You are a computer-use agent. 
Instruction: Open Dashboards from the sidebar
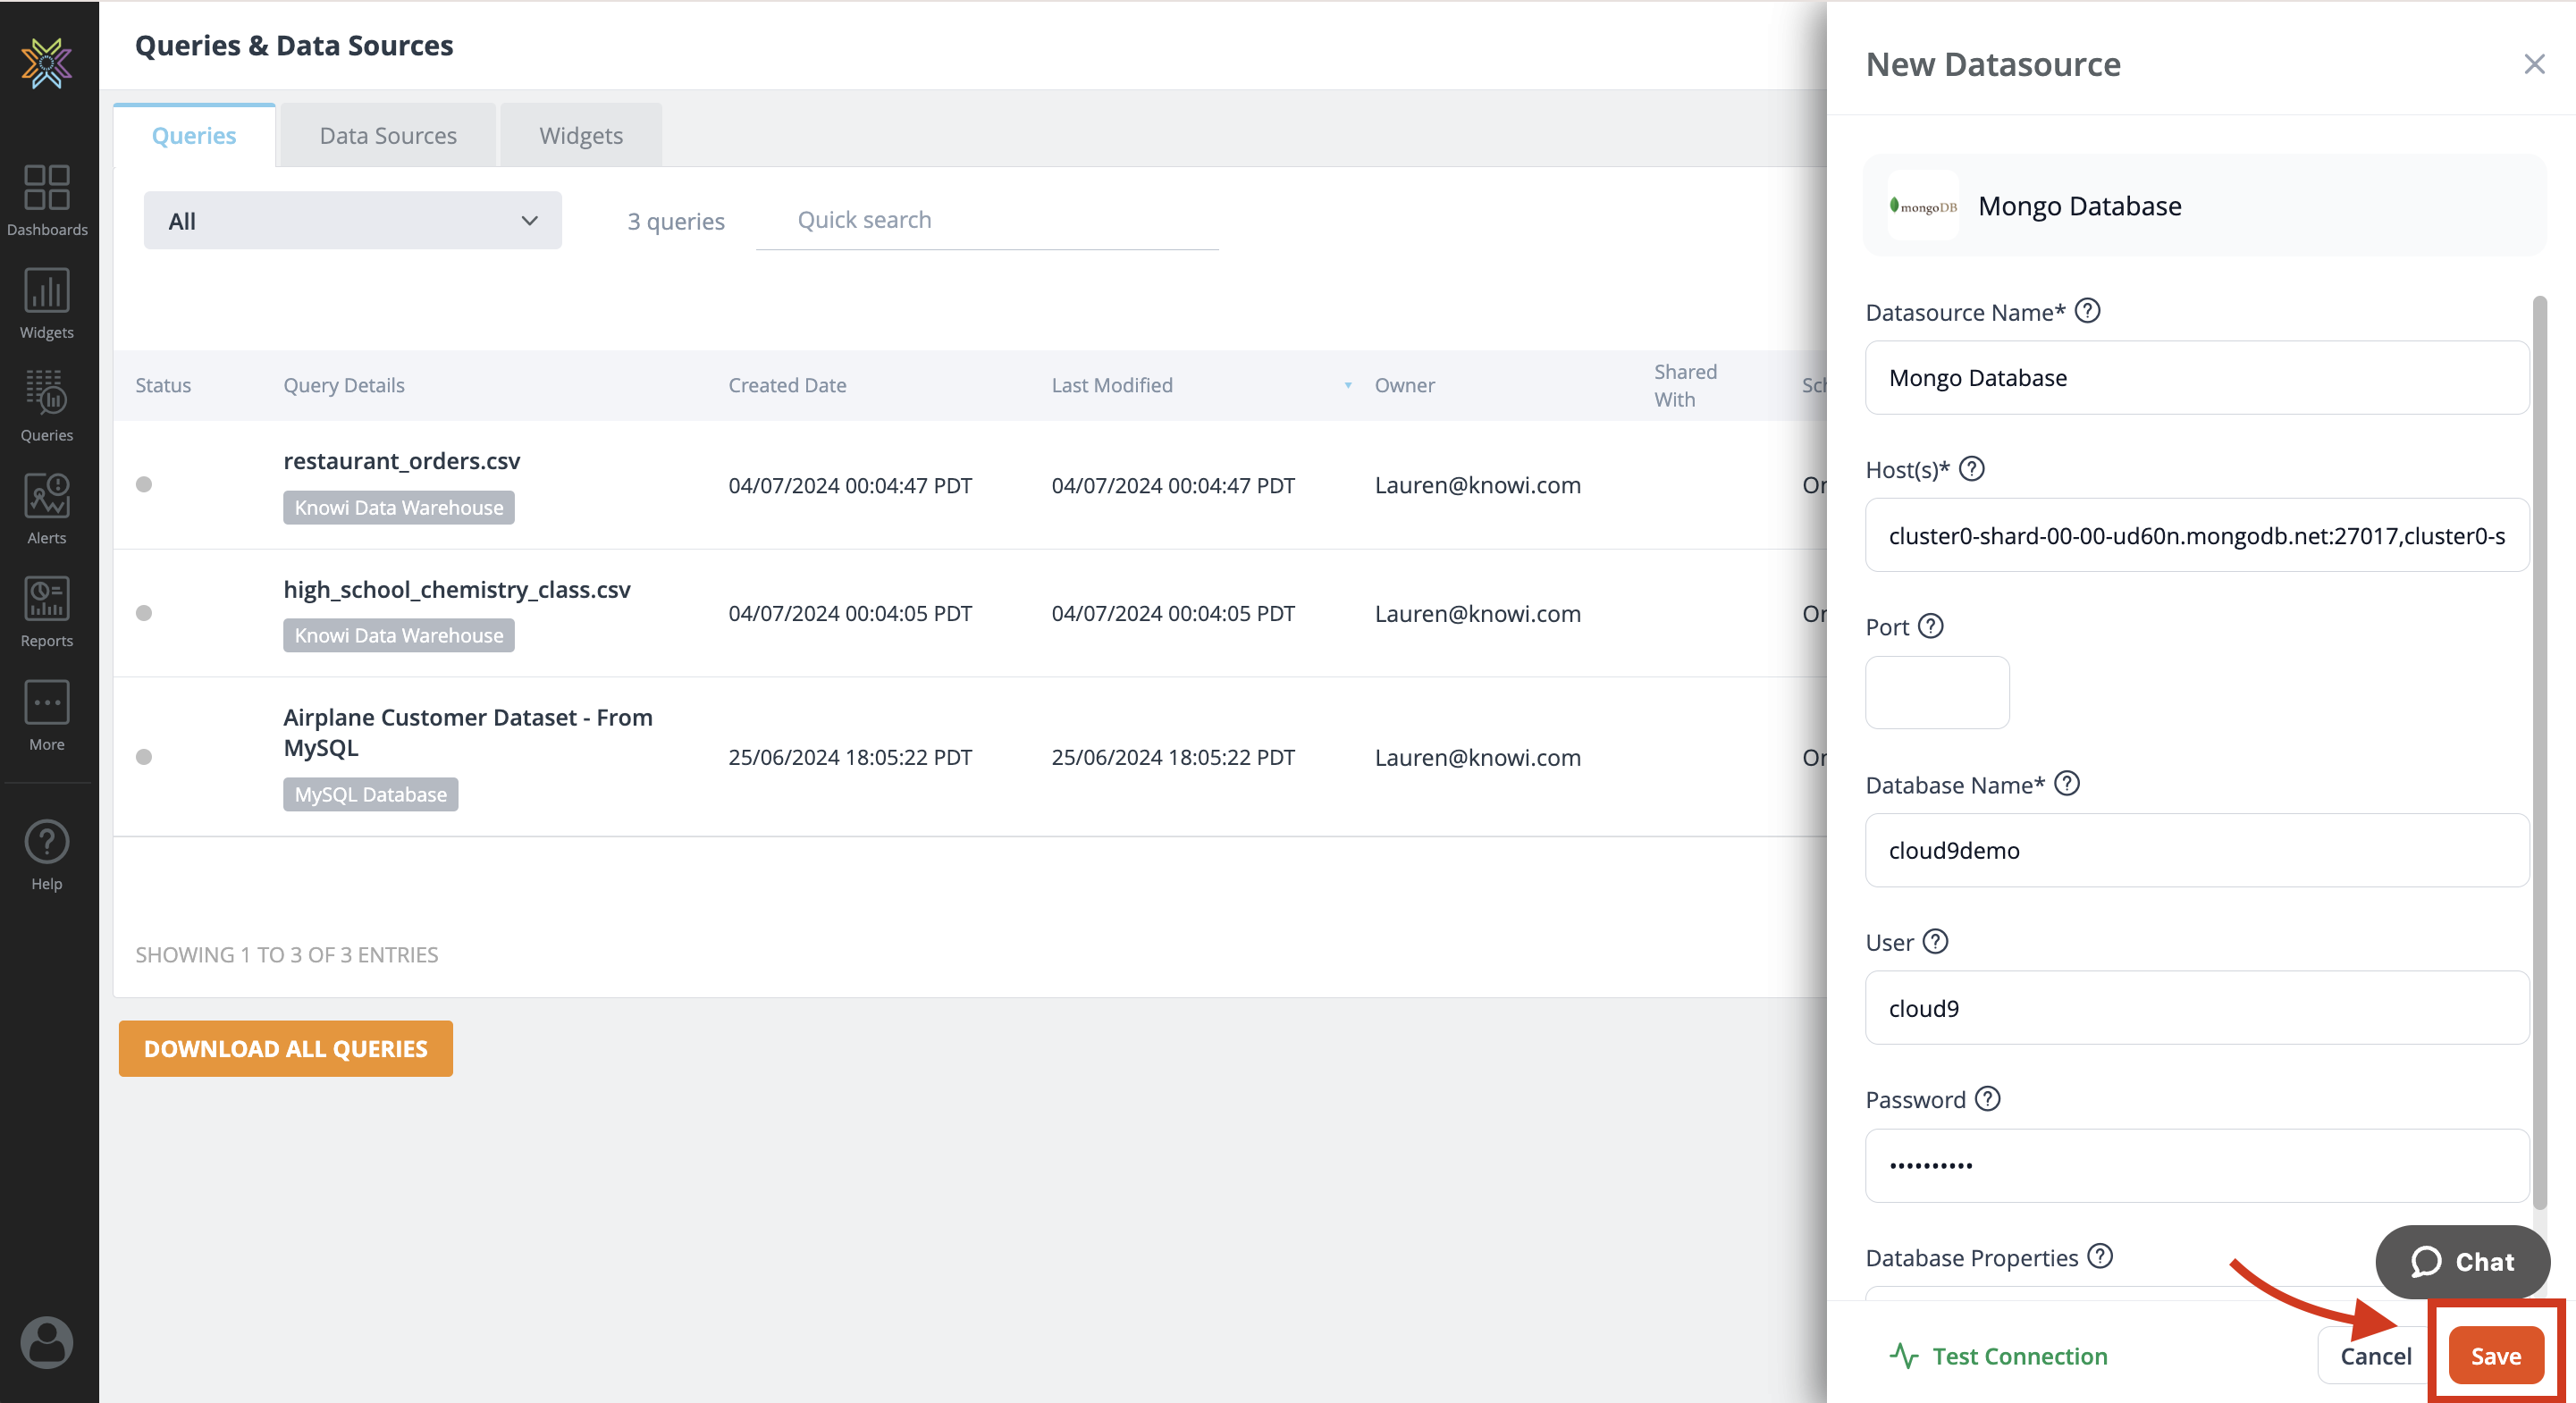pos(47,200)
